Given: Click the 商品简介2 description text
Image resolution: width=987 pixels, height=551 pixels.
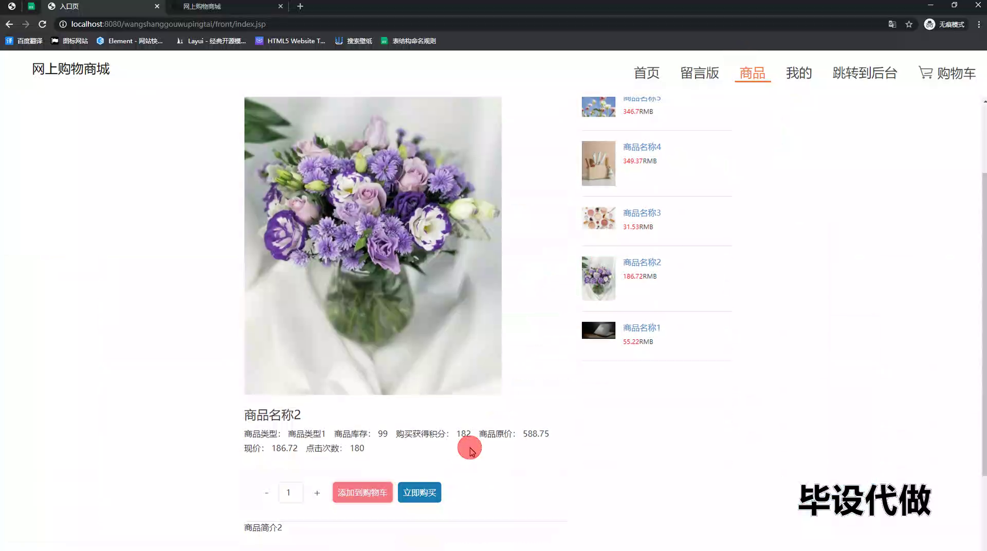Looking at the screenshot, I should pos(263,527).
